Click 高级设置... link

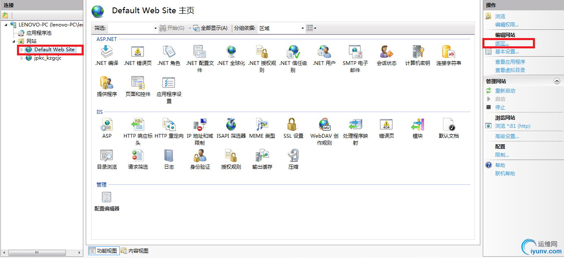click(507, 136)
